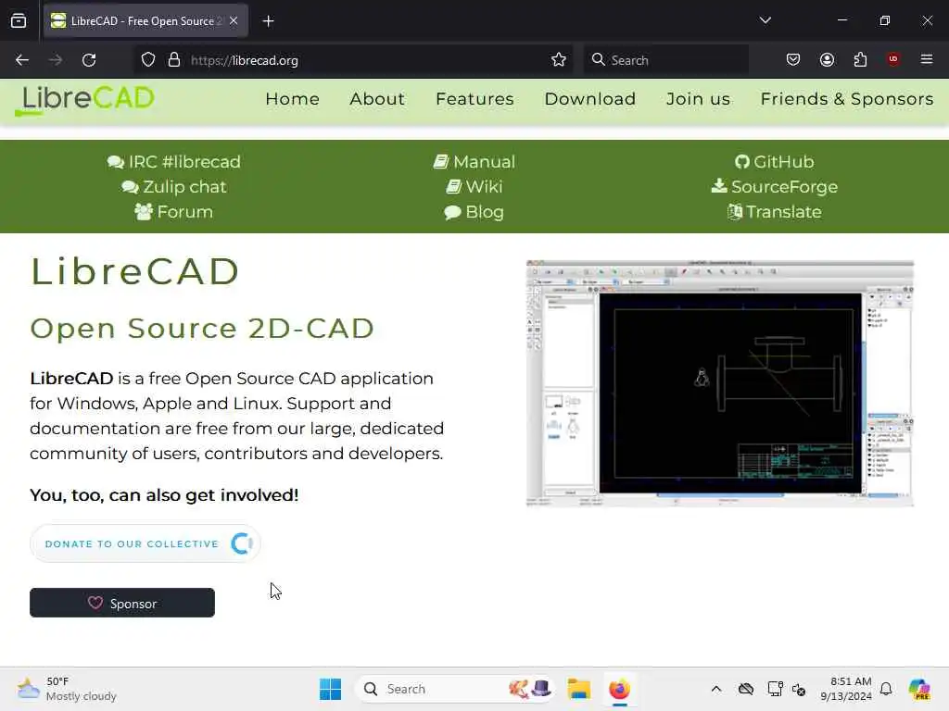Open the Download nav item
Image resolution: width=949 pixels, height=711 pixels.
point(590,98)
